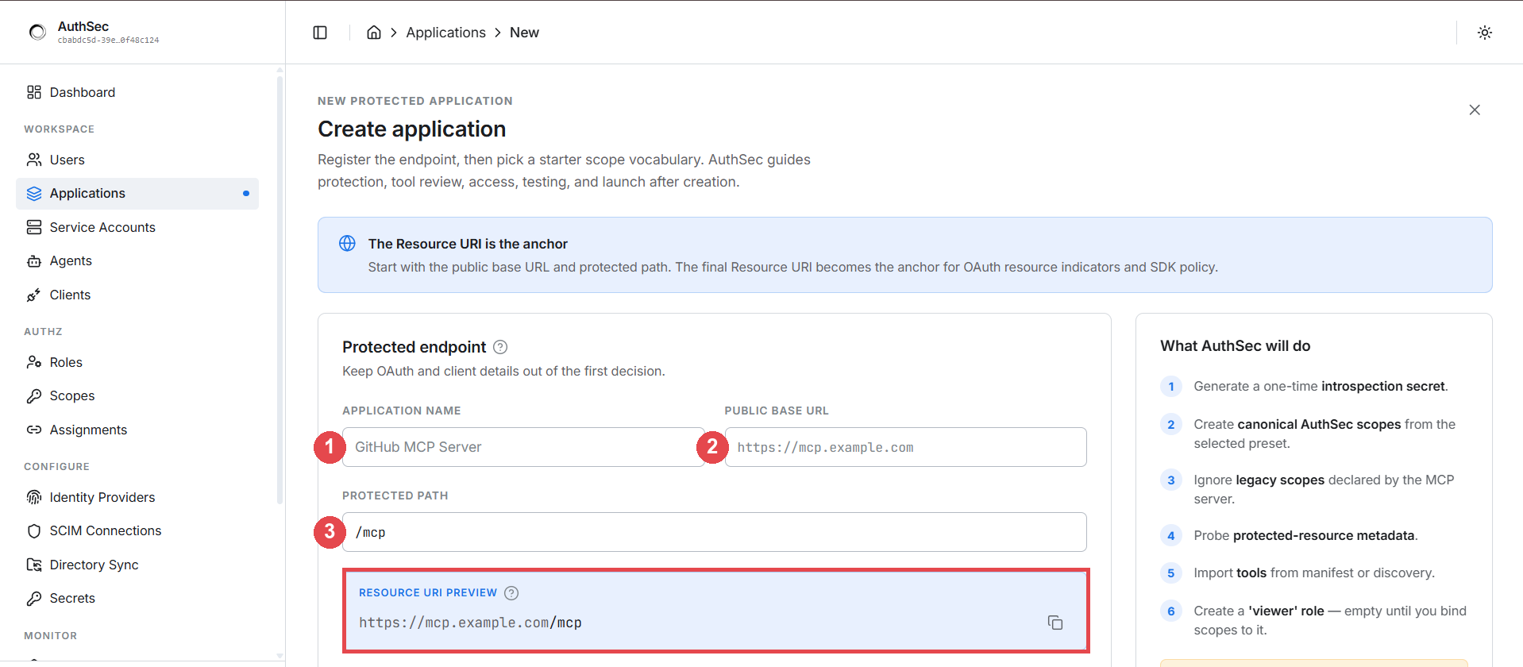Go to Directory Sync
Viewport: 1523px width, 667px height.
coord(137,565)
